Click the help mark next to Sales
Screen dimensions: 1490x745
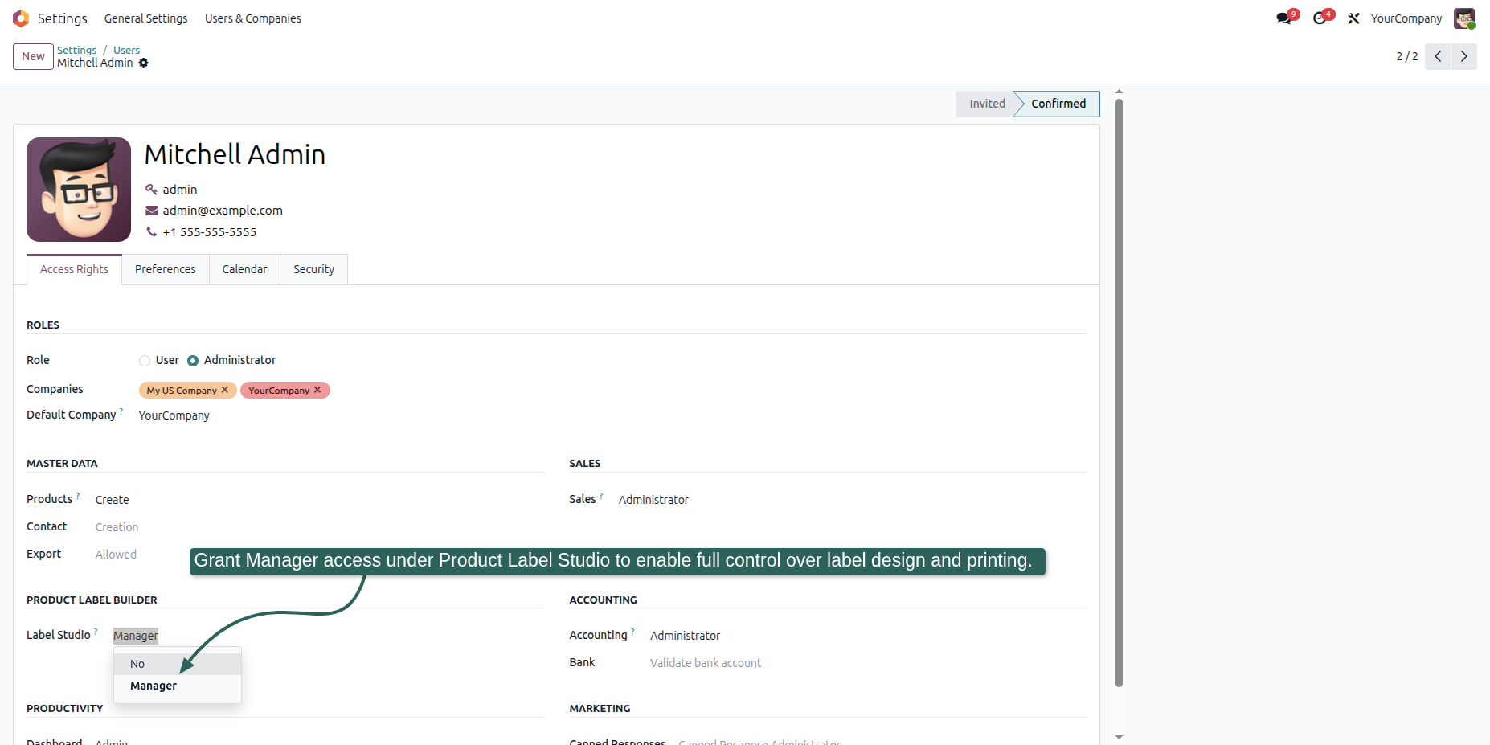(601, 496)
